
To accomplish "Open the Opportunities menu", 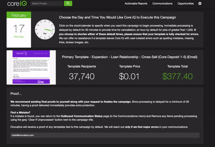I will coord(186,4).
